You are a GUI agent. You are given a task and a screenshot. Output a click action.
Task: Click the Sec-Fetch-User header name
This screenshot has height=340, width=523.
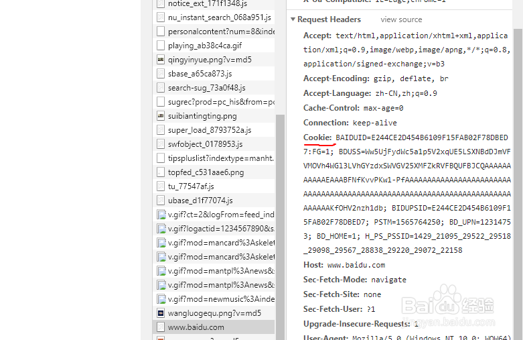(x=333, y=309)
